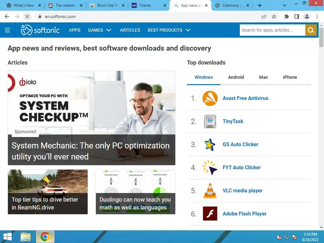Click the Softonic logo
This screenshot has width=324, height=243.
[40, 30]
